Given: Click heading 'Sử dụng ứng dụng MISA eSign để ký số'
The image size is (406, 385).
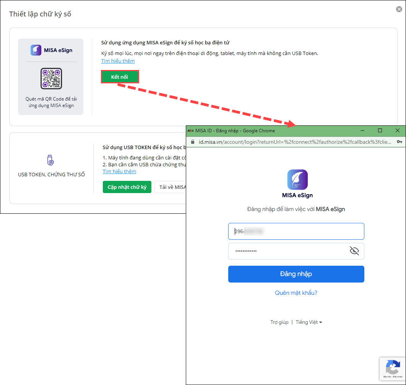Looking at the screenshot, I should pos(165,43).
